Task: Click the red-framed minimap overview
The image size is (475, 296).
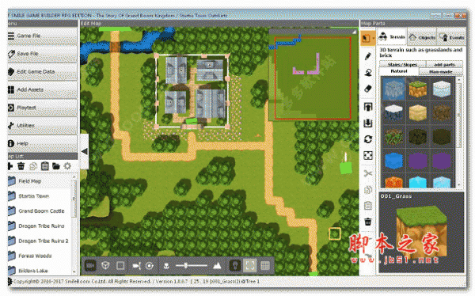Action: pos(313,78)
